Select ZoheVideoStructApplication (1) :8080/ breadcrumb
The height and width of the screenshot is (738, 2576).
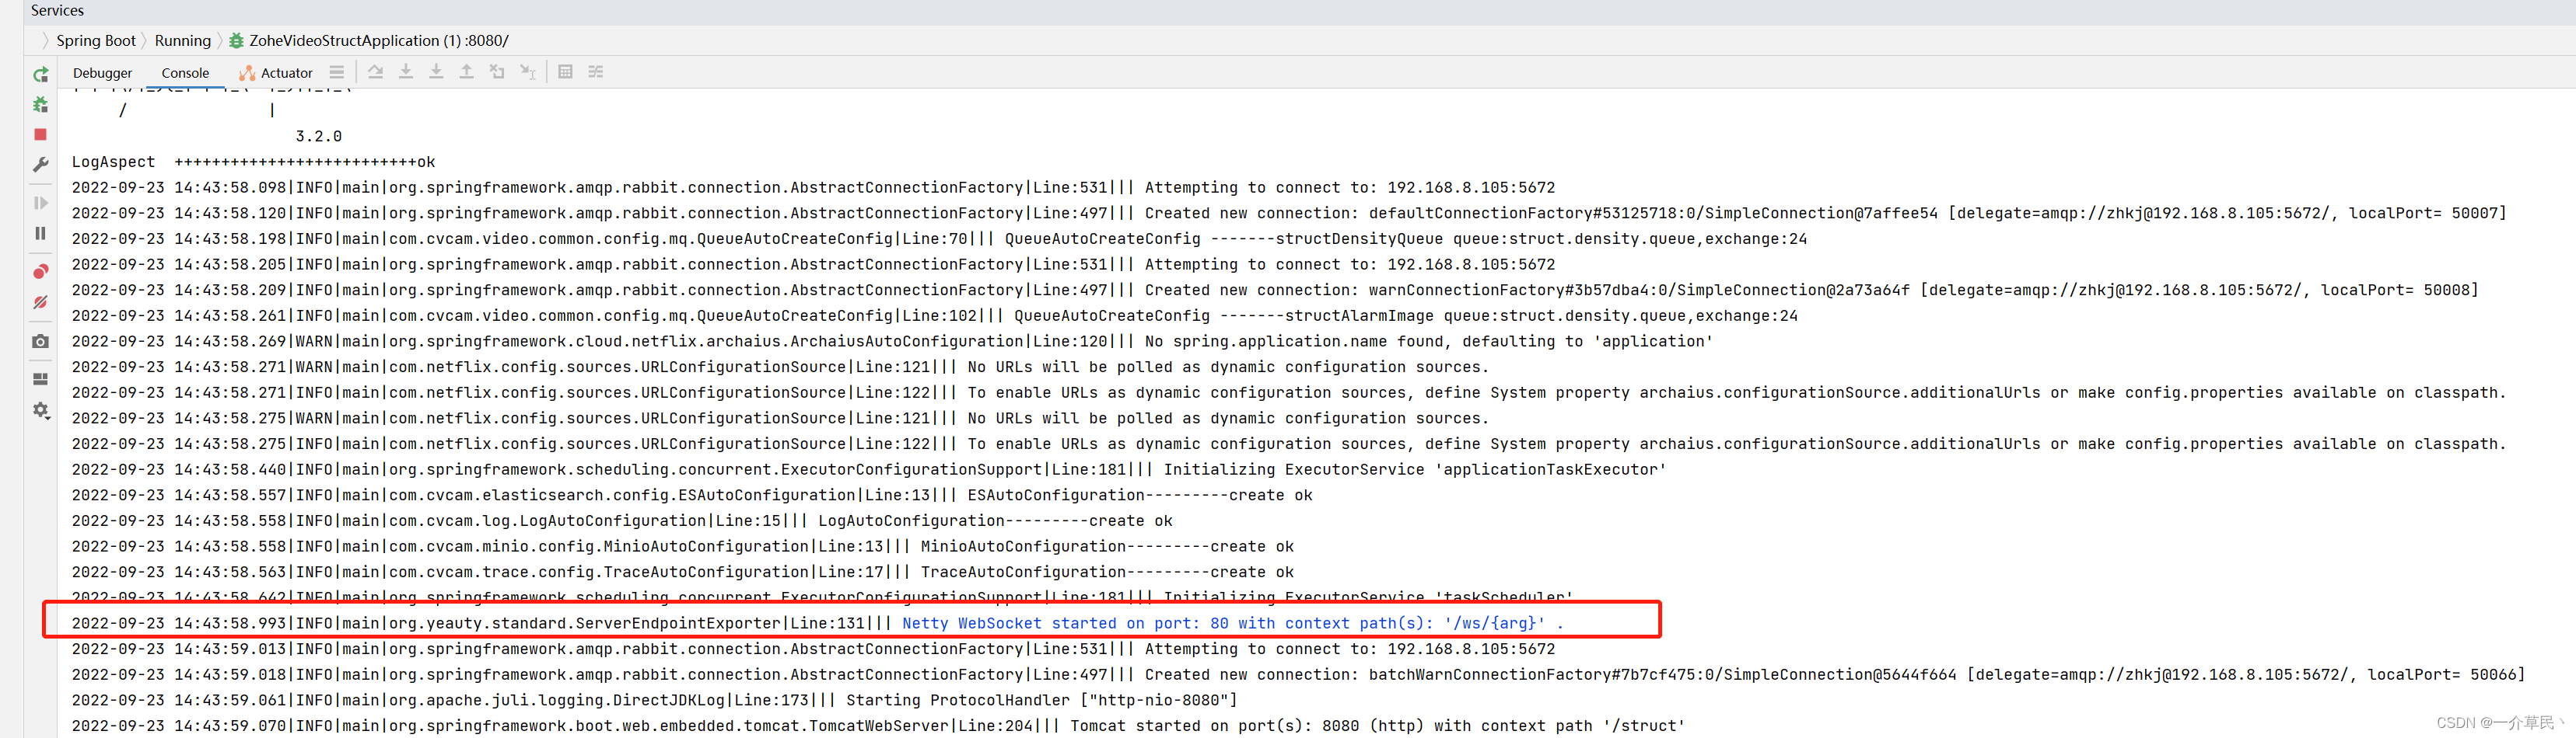pyautogui.click(x=368, y=41)
